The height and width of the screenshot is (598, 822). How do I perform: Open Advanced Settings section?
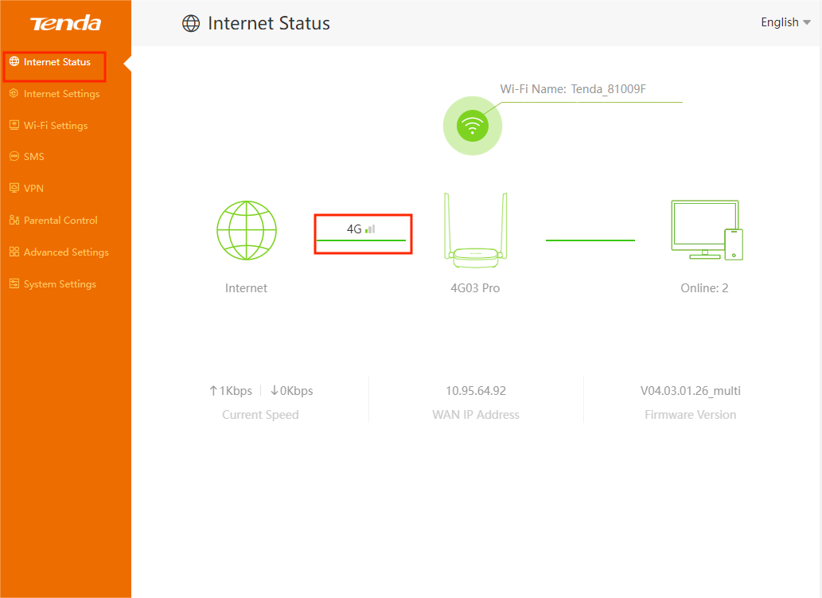click(66, 252)
